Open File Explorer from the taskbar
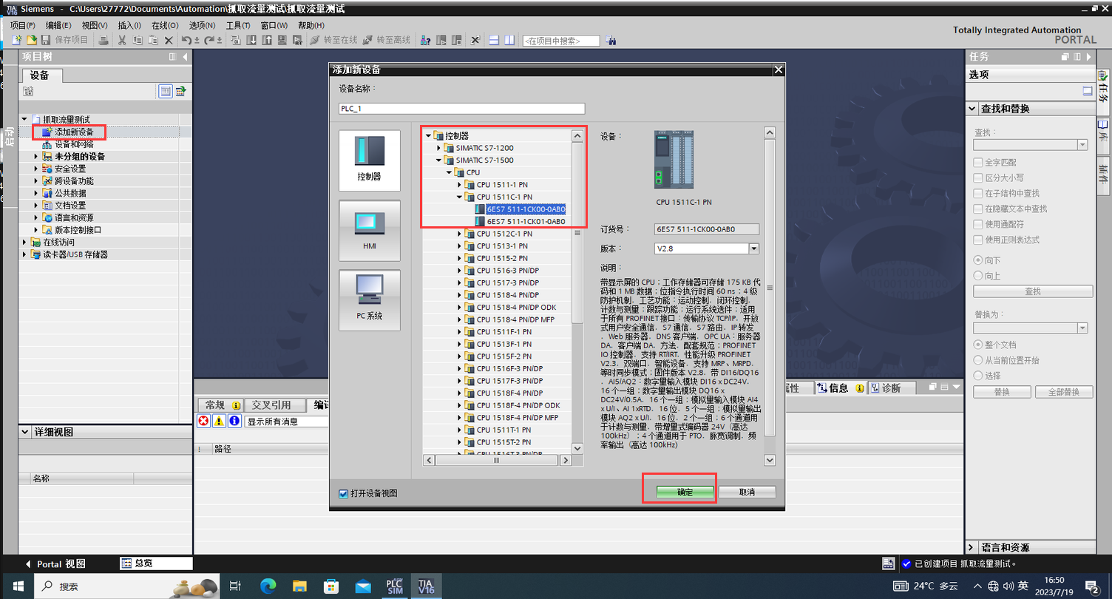The width and height of the screenshot is (1112, 599). [299, 586]
